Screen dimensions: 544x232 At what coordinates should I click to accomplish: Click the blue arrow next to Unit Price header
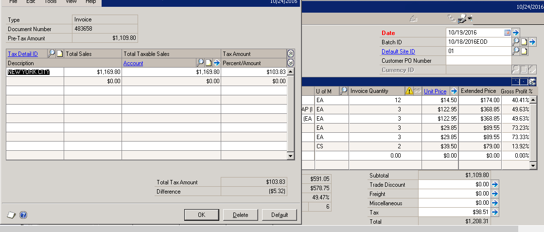click(x=454, y=91)
